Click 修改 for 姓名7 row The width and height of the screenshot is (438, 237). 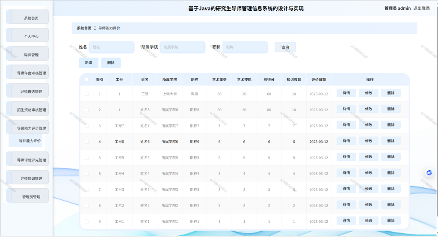coord(368,124)
